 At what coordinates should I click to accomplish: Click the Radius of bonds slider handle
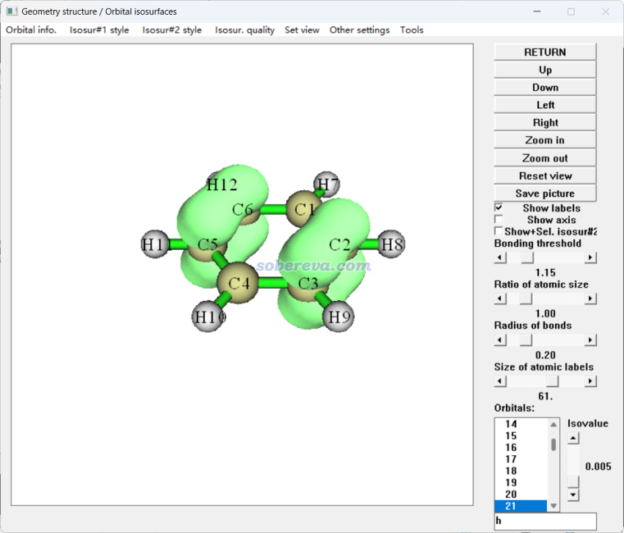[526, 340]
